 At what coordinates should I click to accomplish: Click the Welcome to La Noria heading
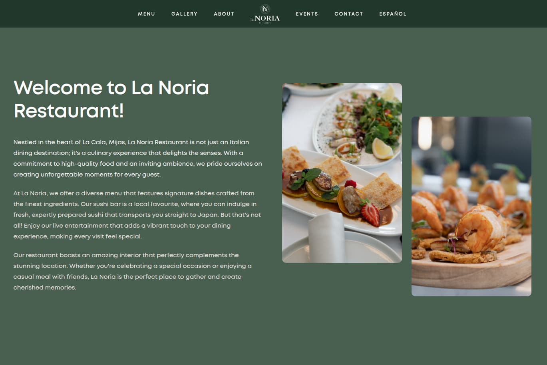click(x=111, y=99)
